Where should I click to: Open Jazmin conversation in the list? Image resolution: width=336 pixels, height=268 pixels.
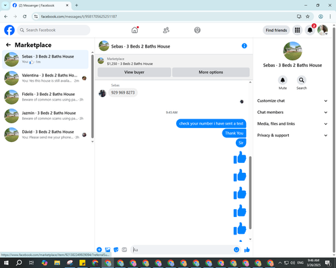point(45,116)
